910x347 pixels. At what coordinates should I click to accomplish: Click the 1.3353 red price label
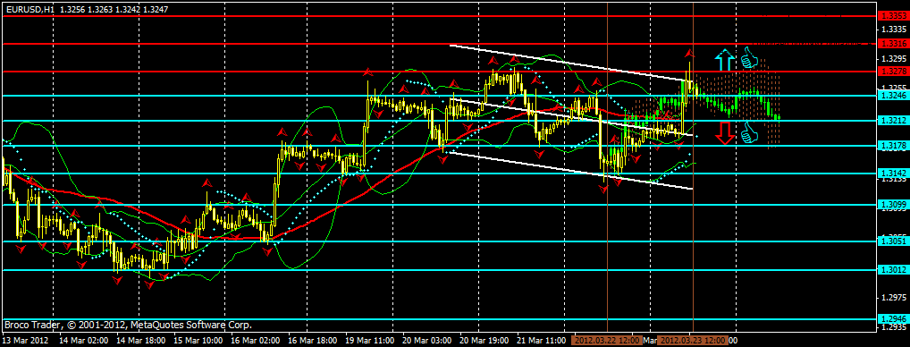[893, 17]
